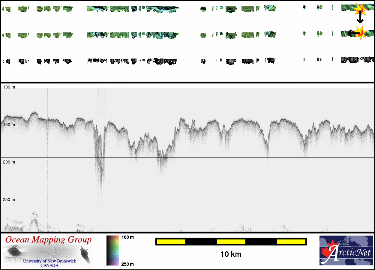Click the depth color scale swatch
375x270 pixels.
[112, 250]
